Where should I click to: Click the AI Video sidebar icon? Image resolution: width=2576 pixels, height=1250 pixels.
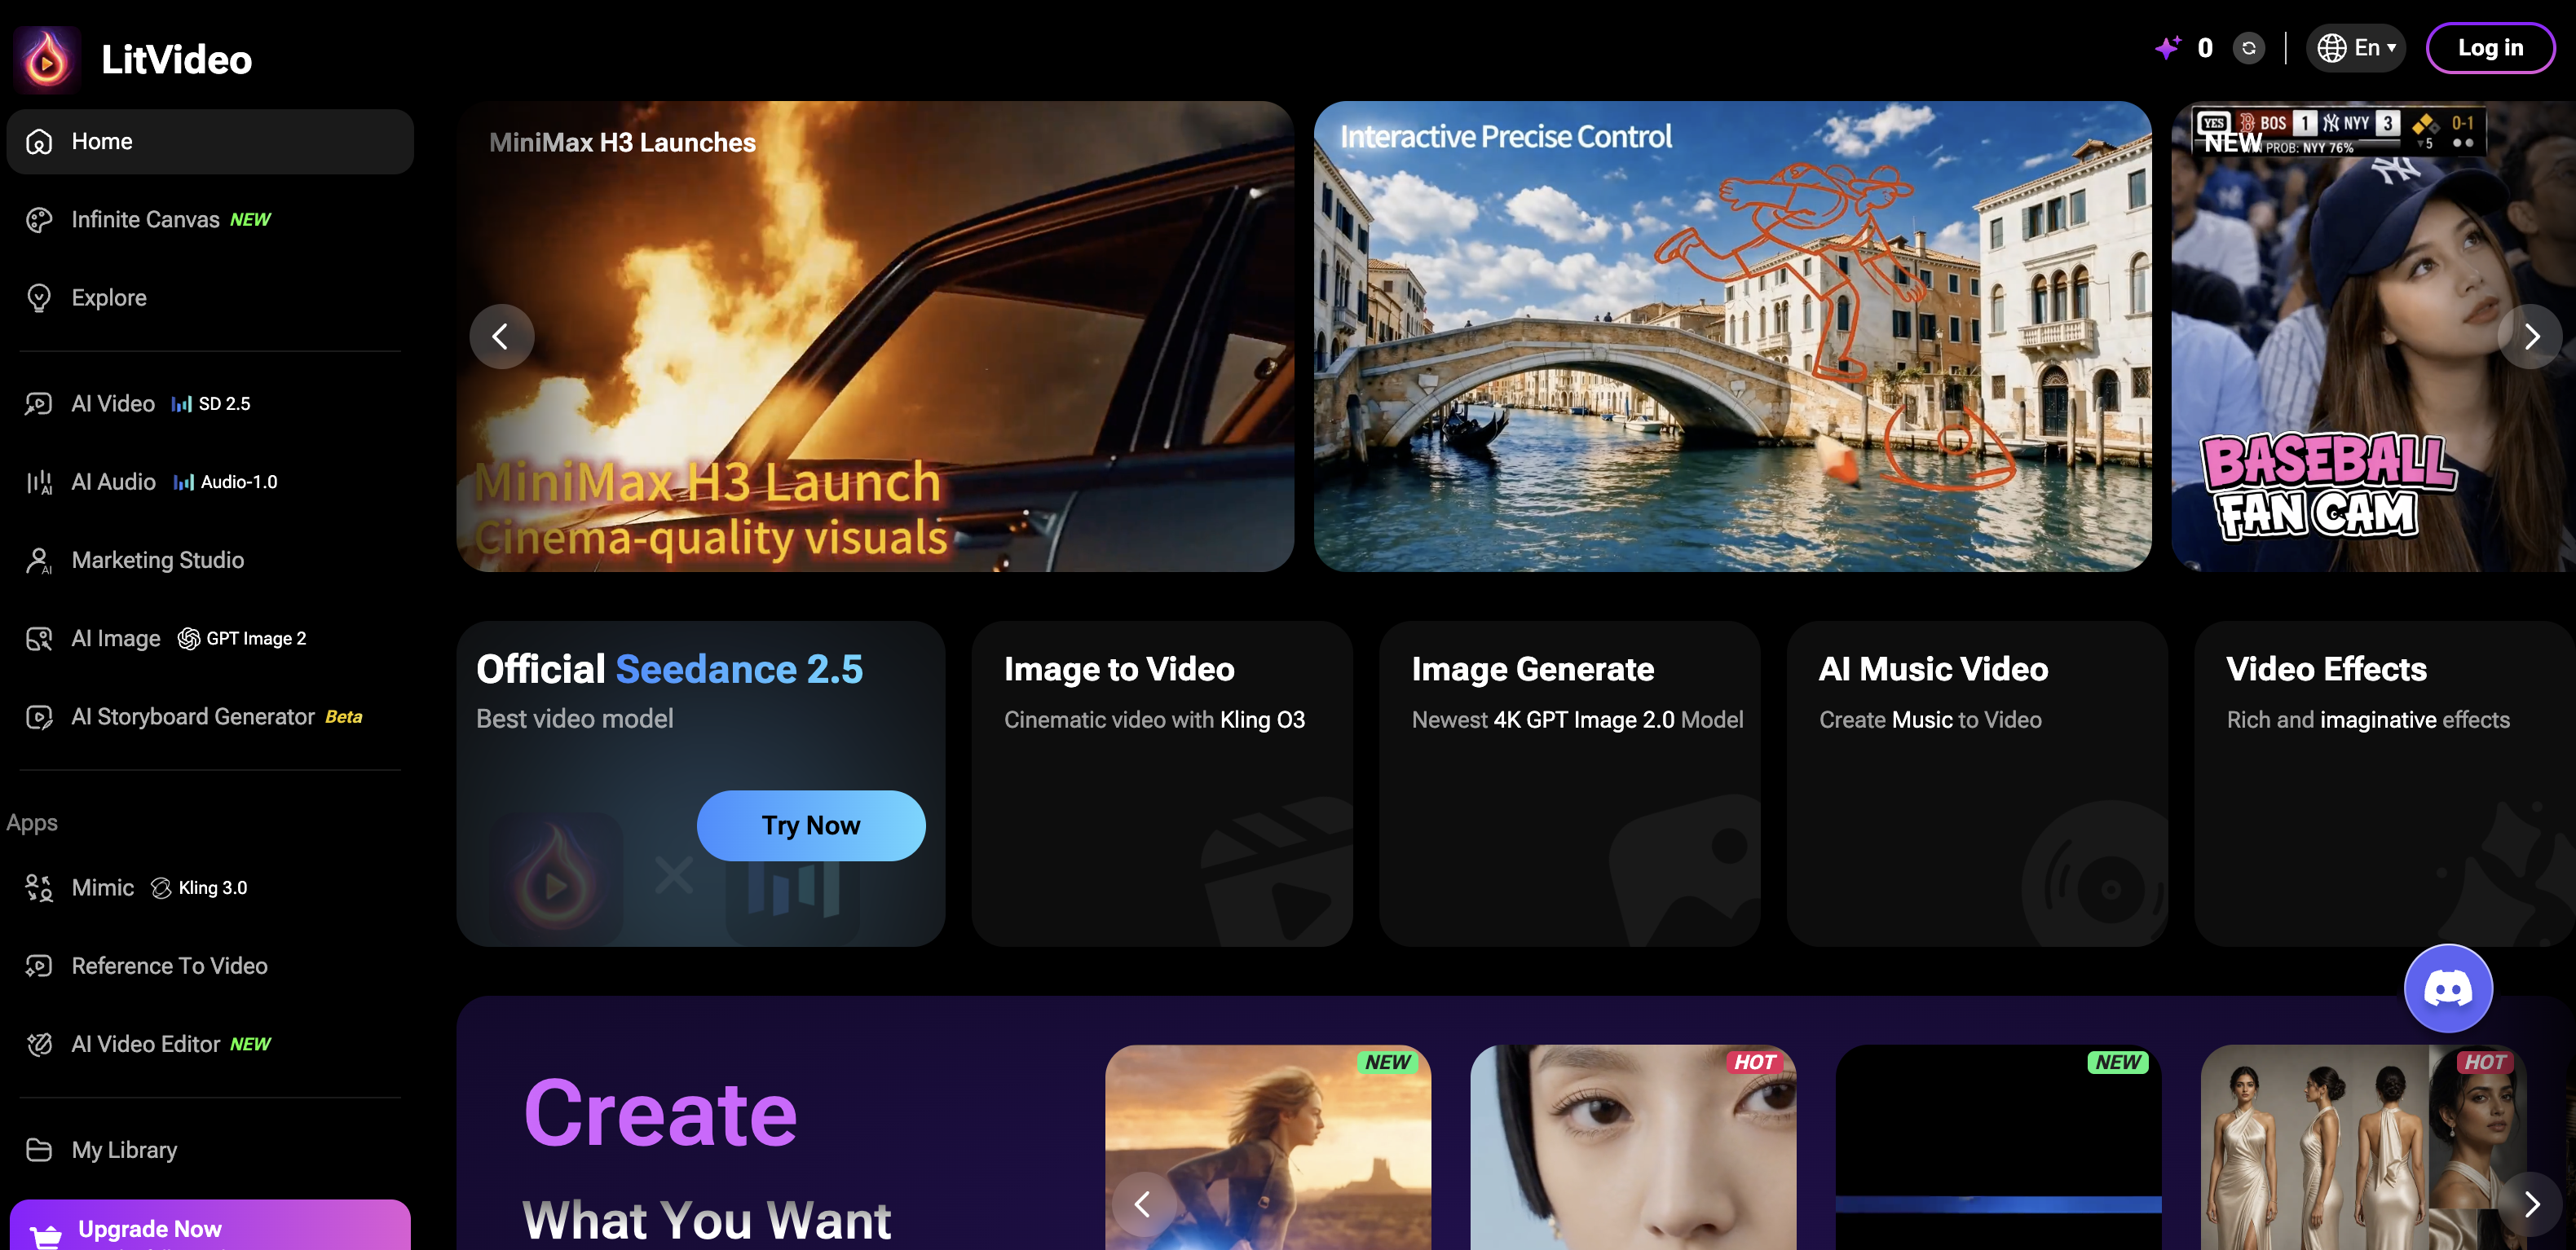pyautogui.click(x=39, y=403)
